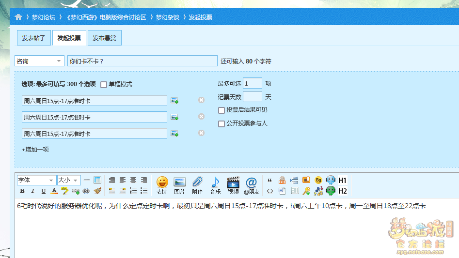The height and width of the screenshot is (258, 459).
Task: Open the 咨询 category dropdown
Action: (39, 61)
